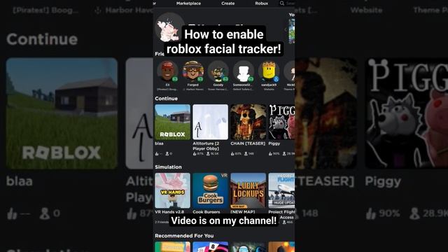Open the Cook Burgers game thumbnail
This screenshot has width=448, height=252.
tap(210, 190)
